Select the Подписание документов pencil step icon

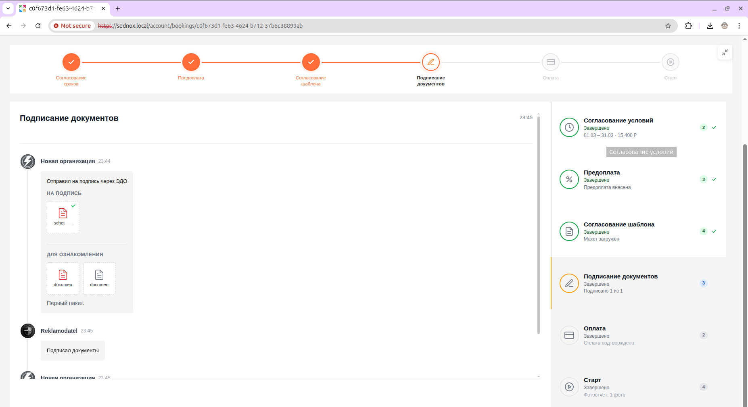click(x=430, y=62)
